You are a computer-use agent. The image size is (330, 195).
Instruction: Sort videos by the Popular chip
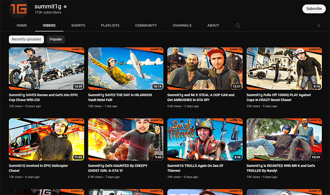pos(56,39)
